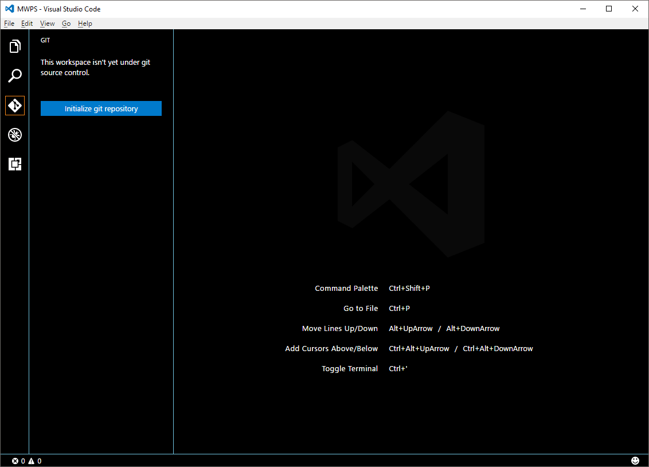Open the View menu
649x467 pixels.
(x=47, y=24)
